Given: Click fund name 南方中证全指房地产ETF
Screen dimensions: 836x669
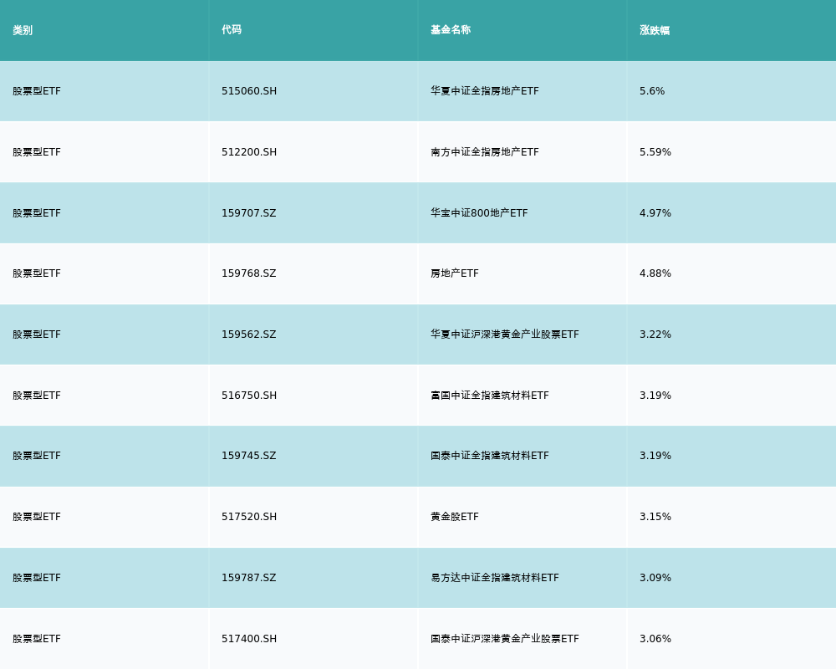Looking at the screenshot, I should pos(485,152).
